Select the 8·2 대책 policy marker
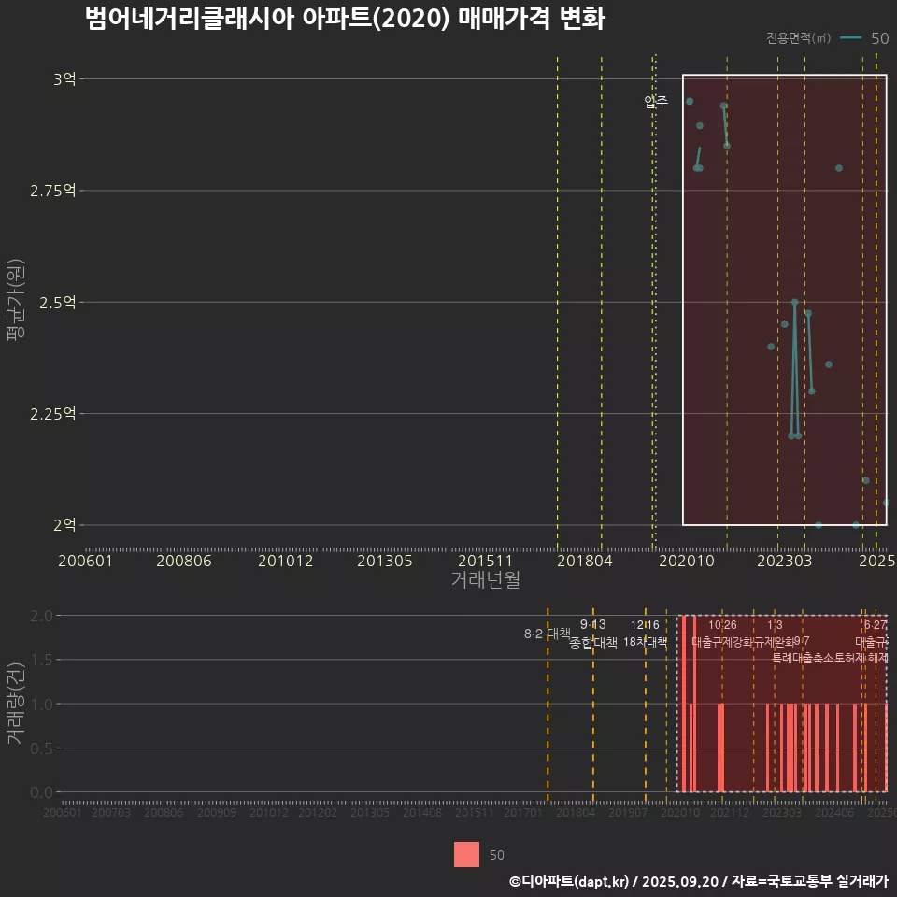Viewport: 897px width, 897px height. click(546, 634)
